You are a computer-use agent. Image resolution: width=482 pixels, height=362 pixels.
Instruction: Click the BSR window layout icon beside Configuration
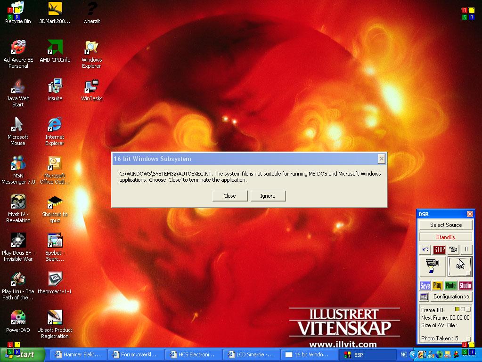(x=424, y=297)
